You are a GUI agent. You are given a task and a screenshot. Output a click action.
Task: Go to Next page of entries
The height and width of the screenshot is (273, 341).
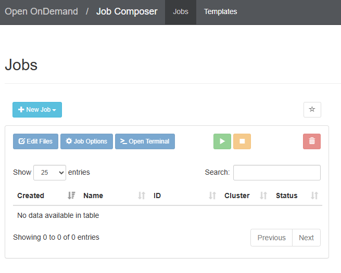[306, 238]
